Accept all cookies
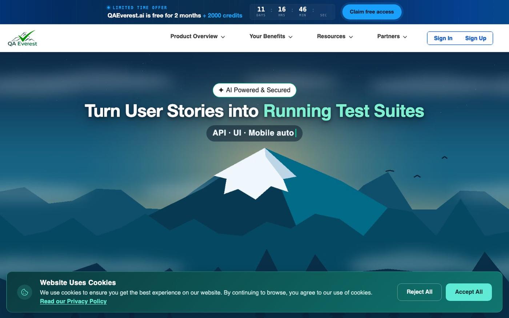The width and height of the screenshot is (509, 318). click(469, 292)
